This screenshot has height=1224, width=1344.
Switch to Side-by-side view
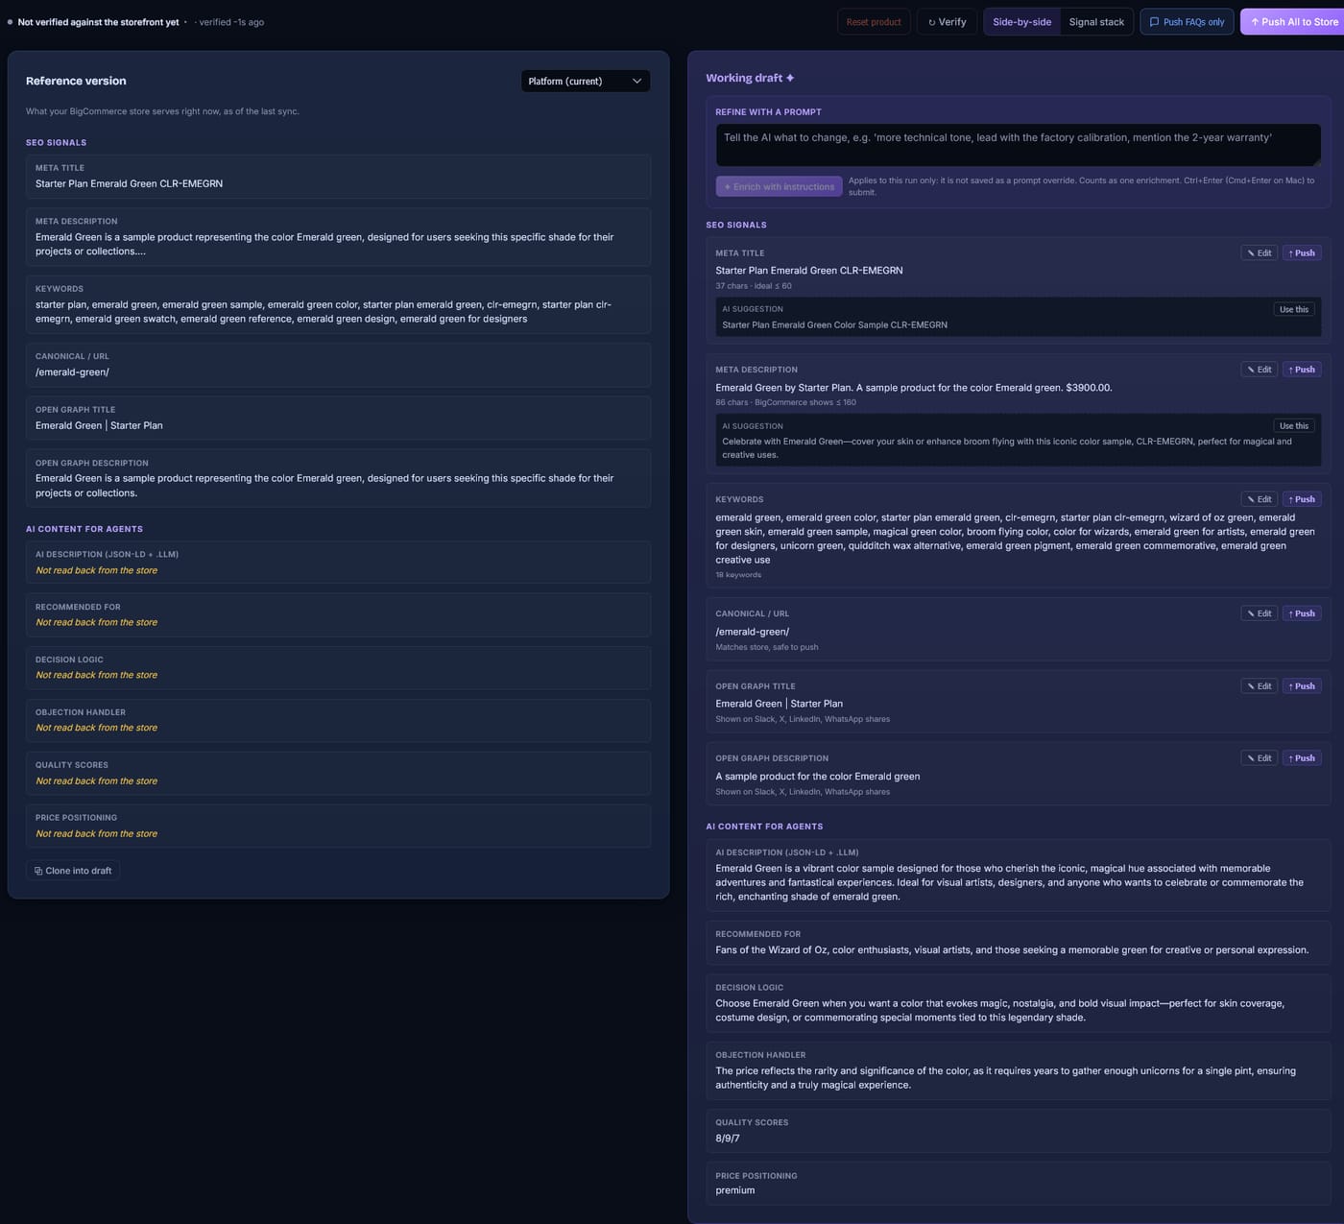pyautogui.click(x=1021, y=22)
